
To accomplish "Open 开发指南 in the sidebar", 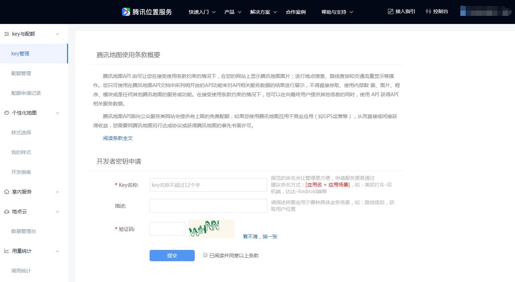I will 21,172.
